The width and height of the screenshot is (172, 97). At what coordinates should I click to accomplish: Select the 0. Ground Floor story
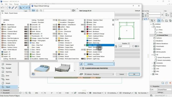163,35
